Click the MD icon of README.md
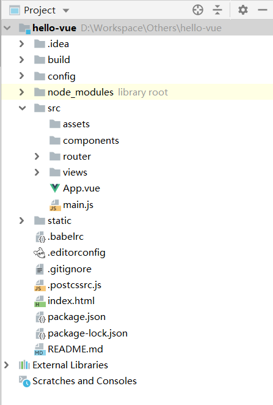 point(40,349)
